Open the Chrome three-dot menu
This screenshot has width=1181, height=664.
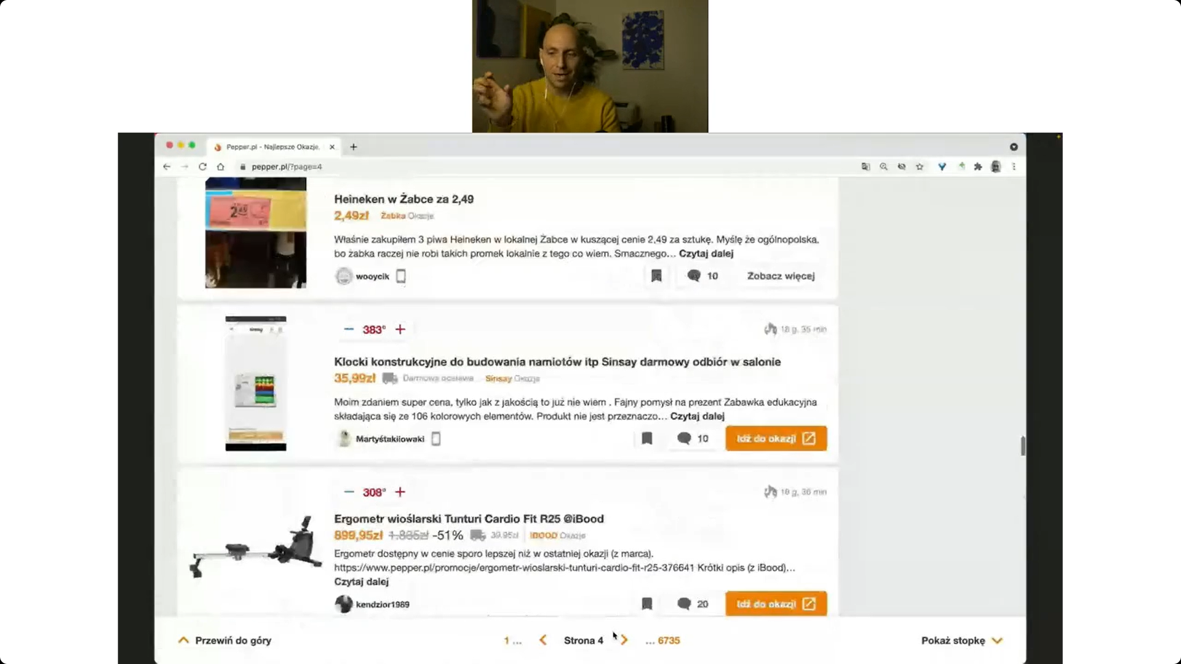pyautogui.click(x=1014, y=167)
